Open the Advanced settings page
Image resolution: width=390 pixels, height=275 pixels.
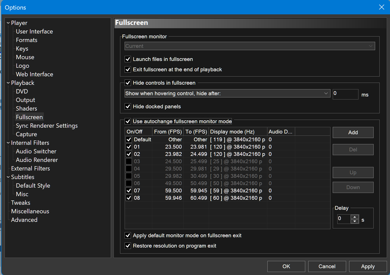tap(24, 220)
